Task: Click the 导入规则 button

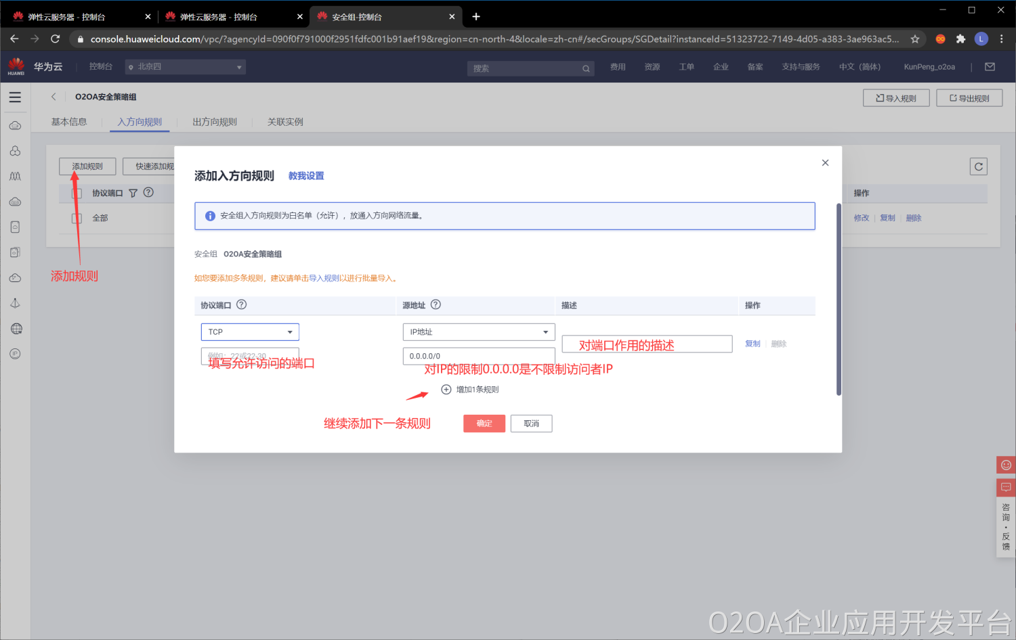Action: point(896,98)
